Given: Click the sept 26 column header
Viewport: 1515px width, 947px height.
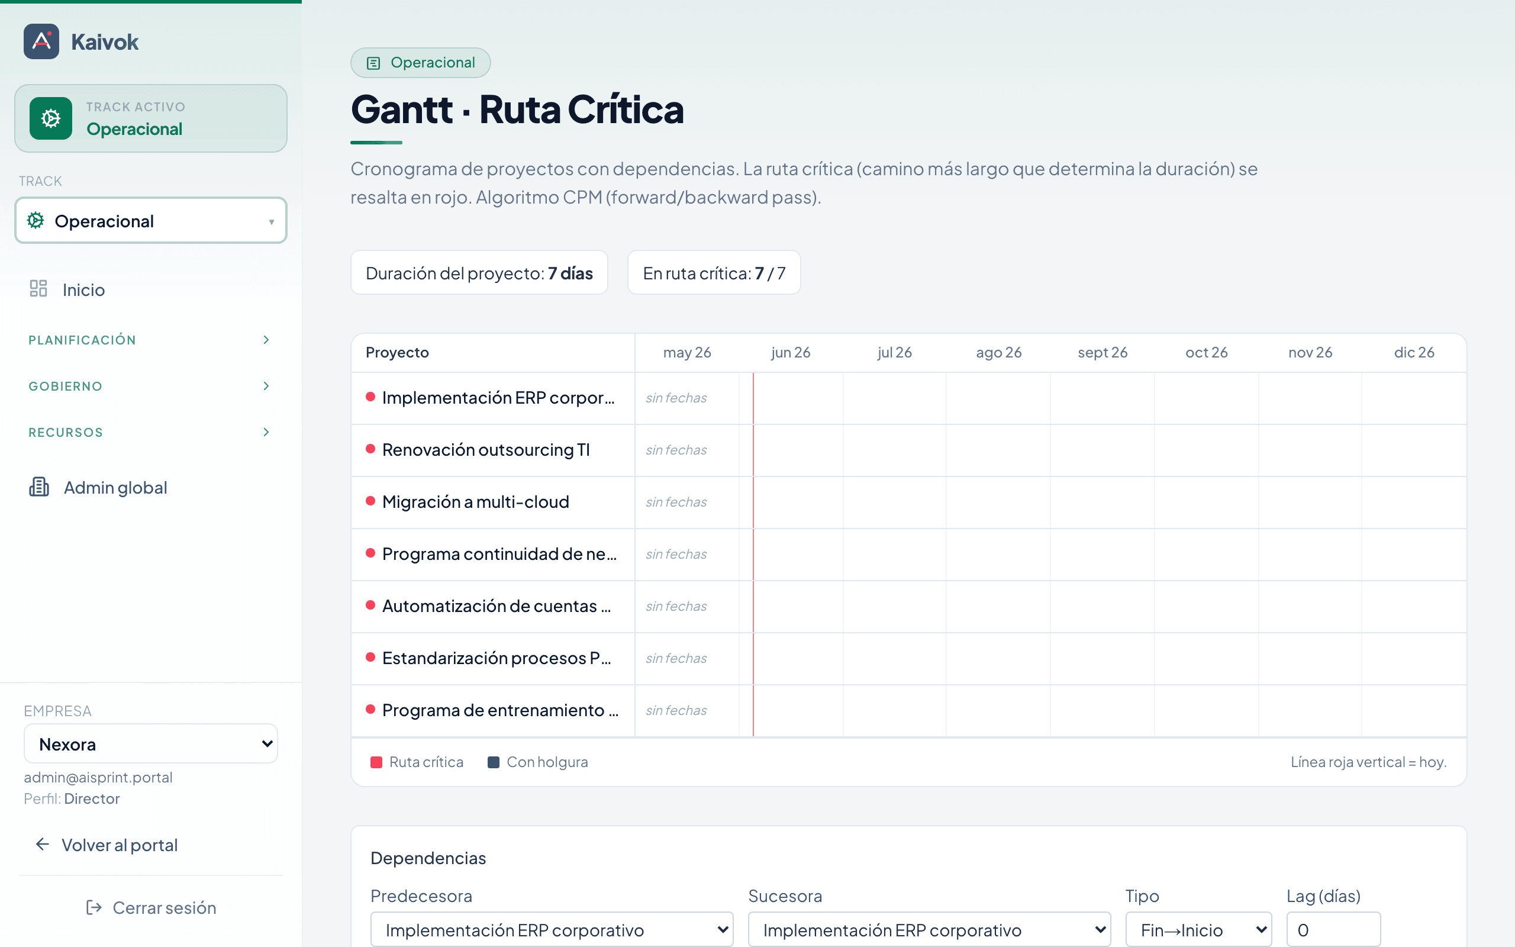Looking at the screenshot, I should pyautogui.click(x=1103, y=352).
